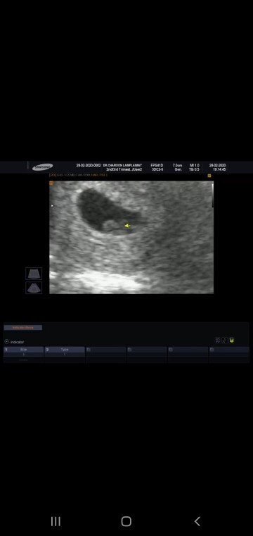Click the fourth empty control slot
This screenshot has width=253, height=536.
click(147, 355)
